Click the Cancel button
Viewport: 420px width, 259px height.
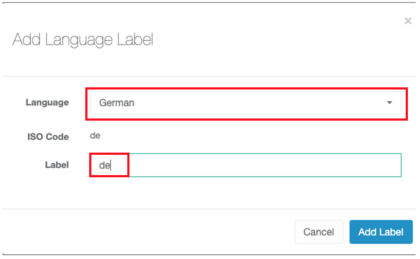(x=319, y=232)
